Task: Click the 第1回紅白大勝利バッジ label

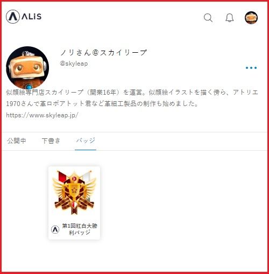Action: tap(80, 229)
